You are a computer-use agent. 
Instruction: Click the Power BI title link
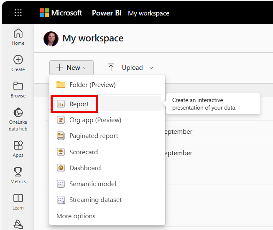[107, 13]
